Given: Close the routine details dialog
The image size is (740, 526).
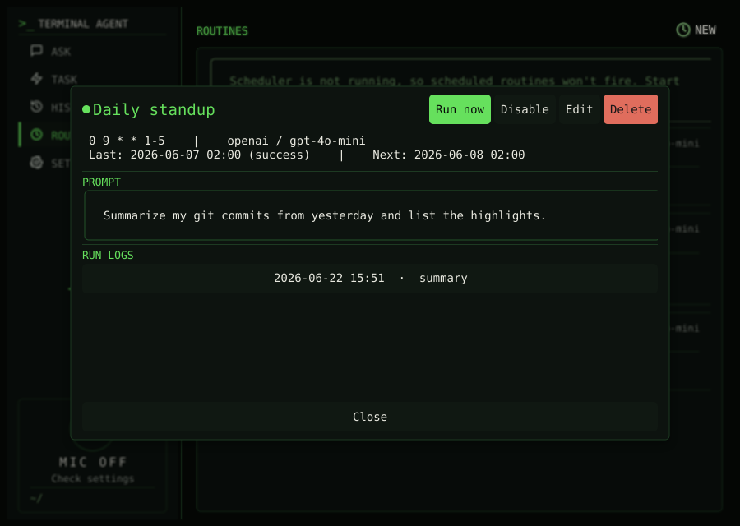Looking at the screenshot, I should 370,417.
